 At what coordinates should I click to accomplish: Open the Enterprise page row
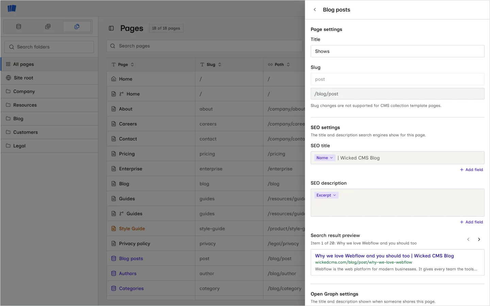click(206, 169)
